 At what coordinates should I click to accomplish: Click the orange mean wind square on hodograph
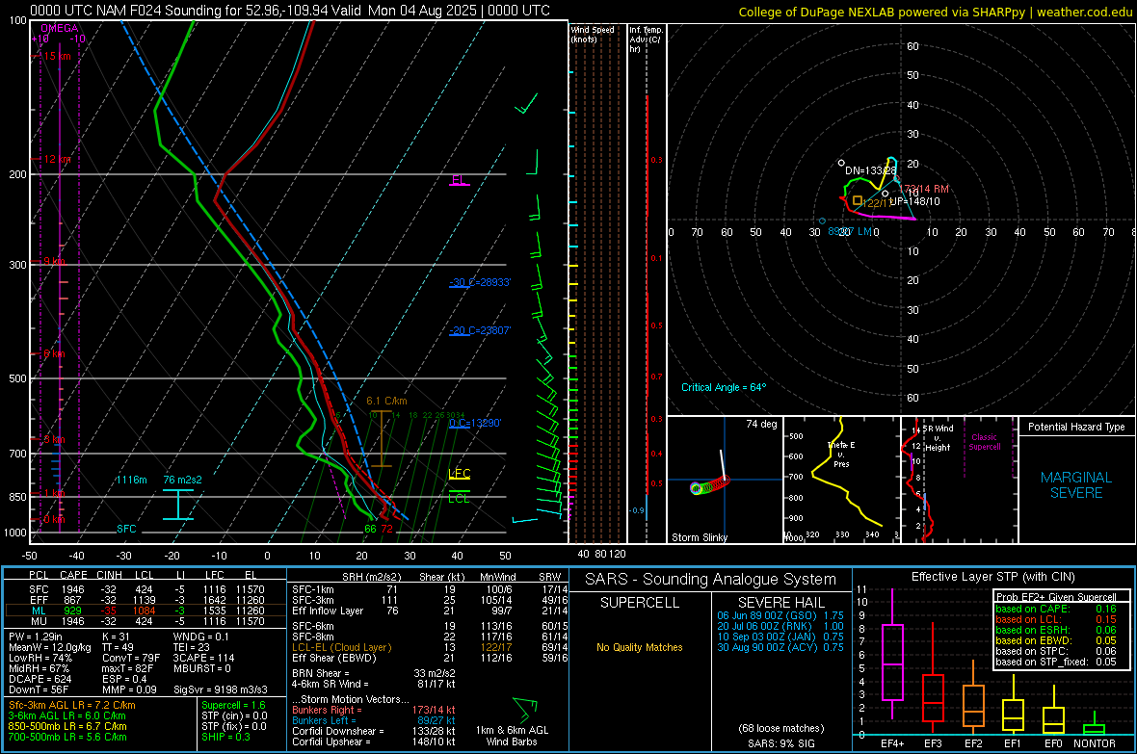[858, 200]
